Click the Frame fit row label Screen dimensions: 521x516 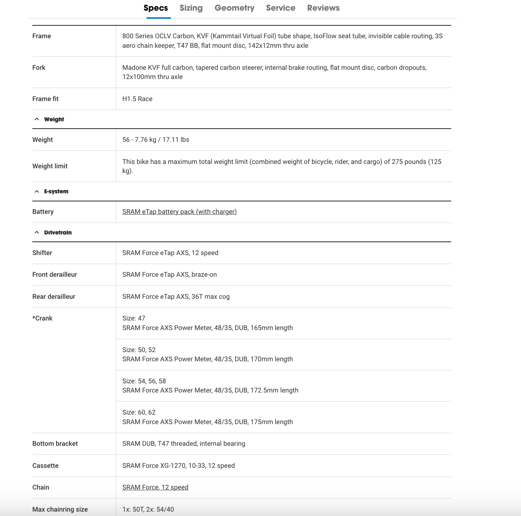tap(46, 99)
